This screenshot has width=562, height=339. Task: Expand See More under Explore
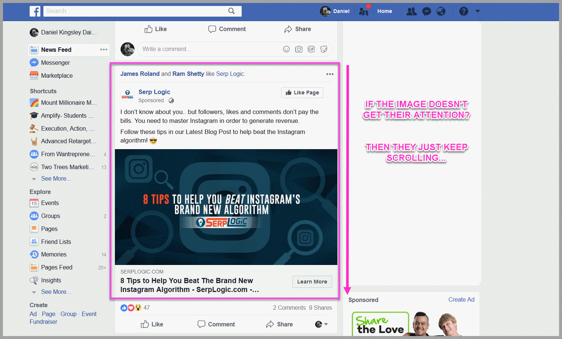(x=56, y=292)
